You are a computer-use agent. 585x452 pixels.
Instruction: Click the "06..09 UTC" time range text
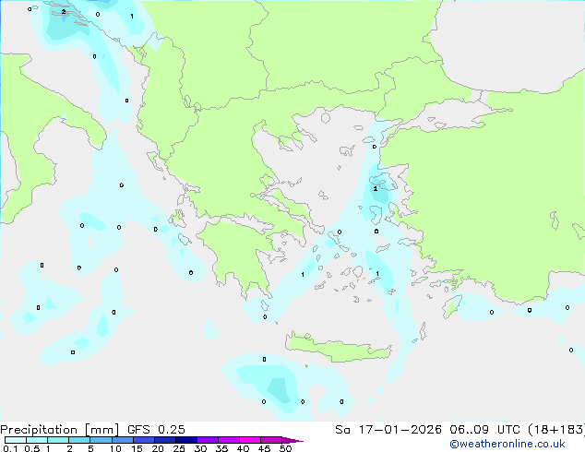click(484, 430)
